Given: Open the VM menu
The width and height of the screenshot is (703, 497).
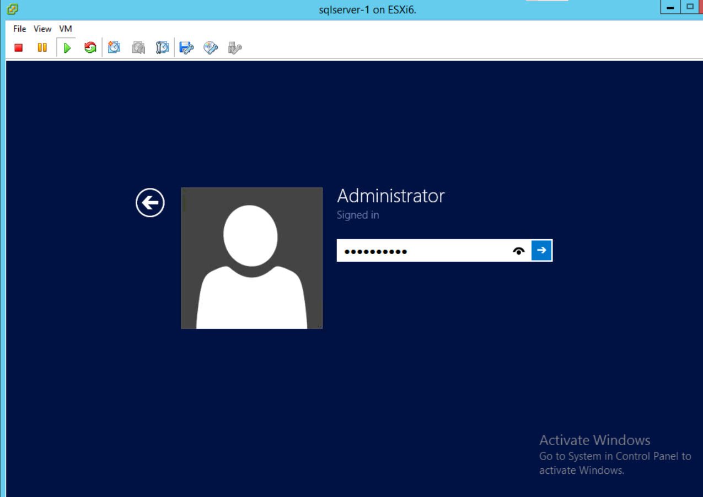Looking at the screenshot, I should pos(66,29).
